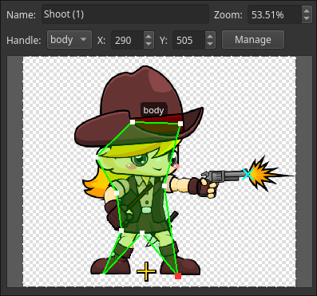Viewport: 317px width, 296px height.
Task: Decrement the Y coordinate spinner
Action: [x=210, y=44]
